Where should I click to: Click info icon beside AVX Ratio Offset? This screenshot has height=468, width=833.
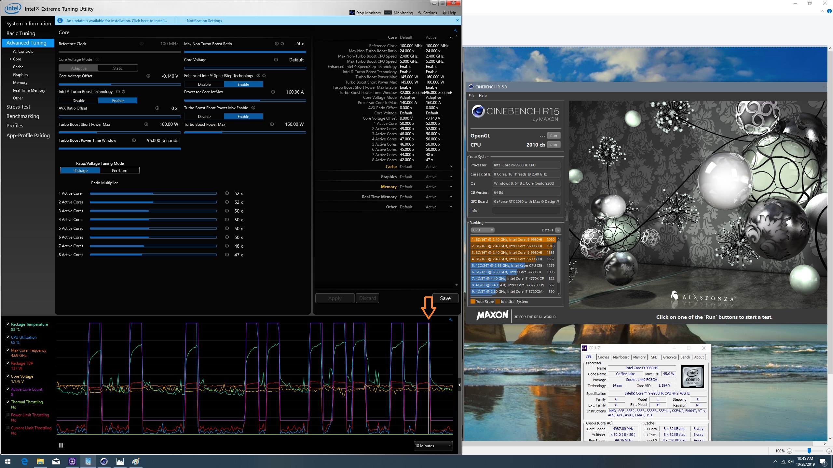pyautogui.click(x=157, y=108)
